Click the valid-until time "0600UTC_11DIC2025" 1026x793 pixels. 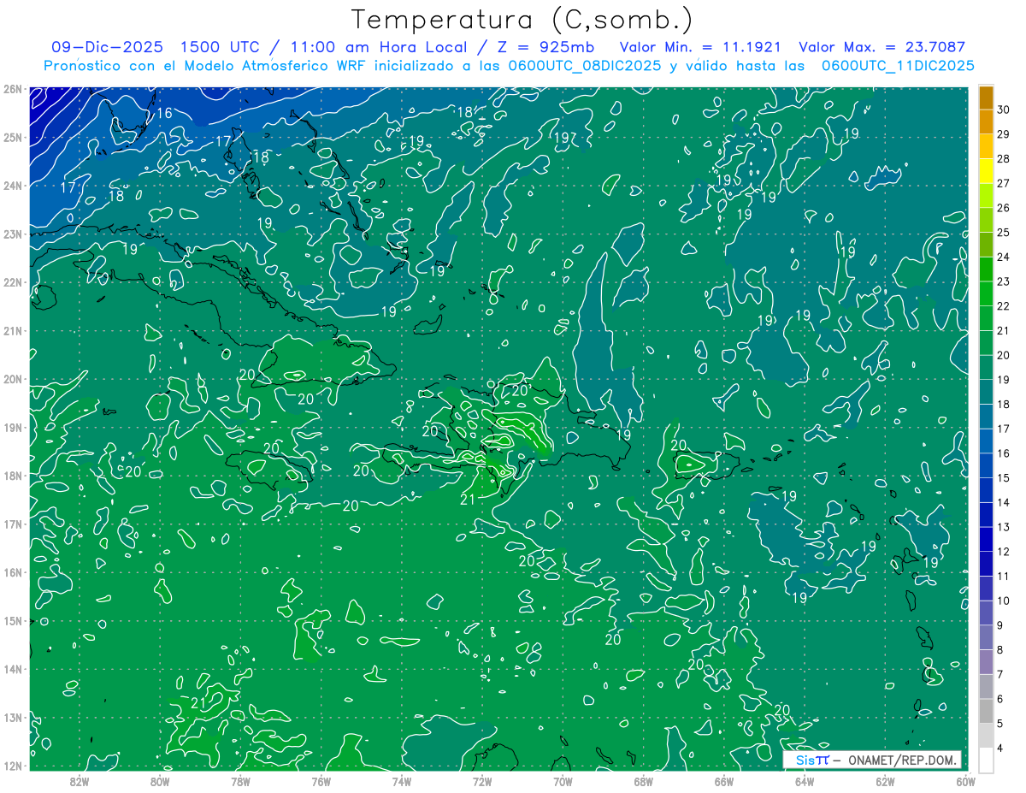(898, 66)
